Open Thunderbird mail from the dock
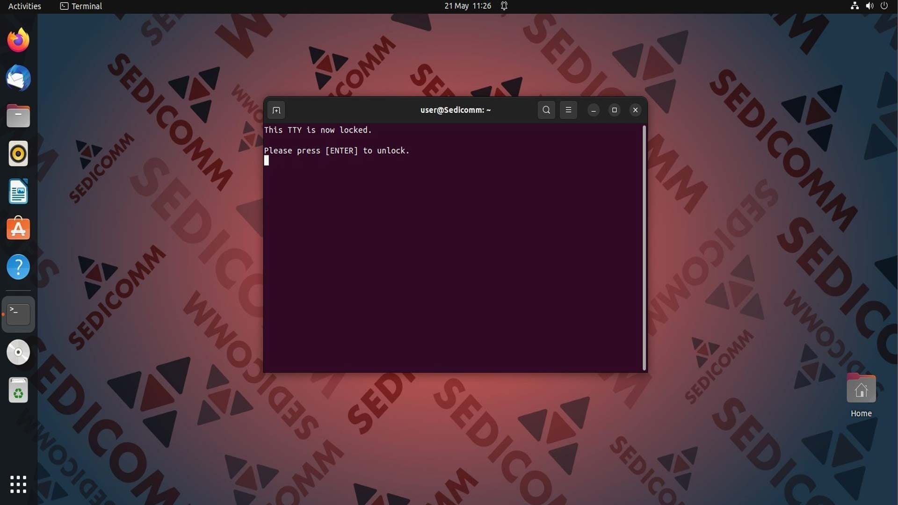The height and width of the screenshot is (505, 898). (18, 78)
